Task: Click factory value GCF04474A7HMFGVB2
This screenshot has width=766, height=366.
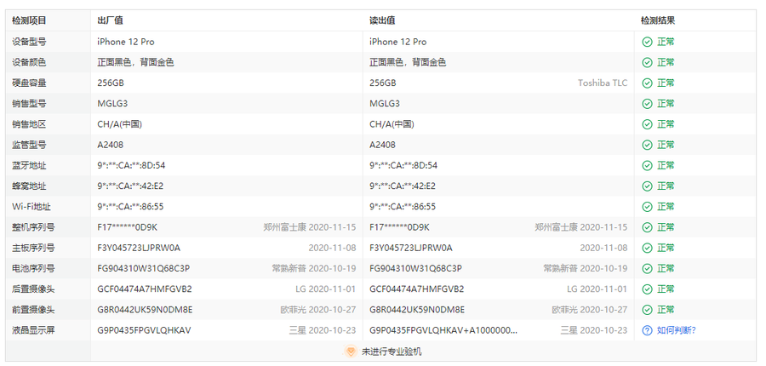Action: (145, 289)
